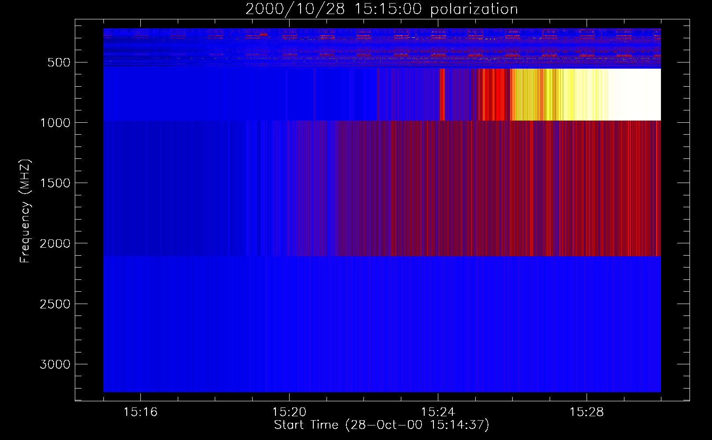The height and width of the screenshot is (440, 712).
Task: Click the uniform blue band below 2100 MHz
Action: 382,324
